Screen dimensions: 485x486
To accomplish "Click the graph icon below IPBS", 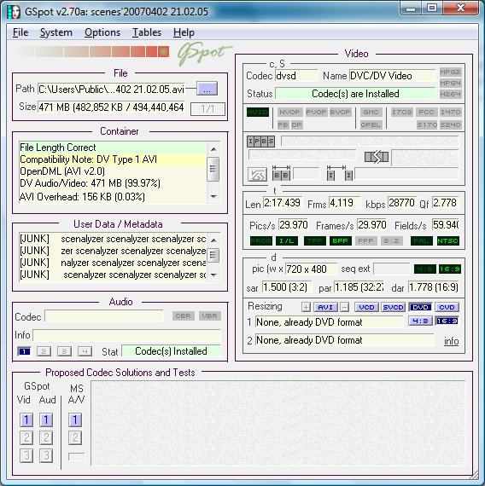I will tap(257, 175).
